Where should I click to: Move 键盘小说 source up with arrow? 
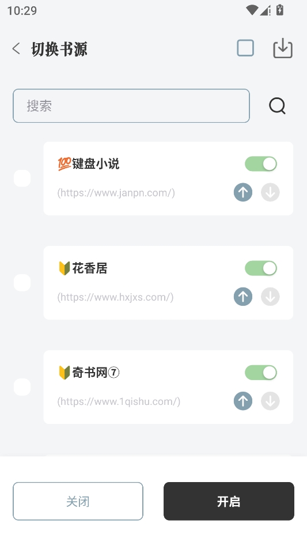click(x=243, y=192)
